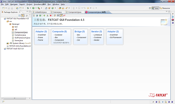Select Scene.java in Package Explorer tree

(19, 41)
